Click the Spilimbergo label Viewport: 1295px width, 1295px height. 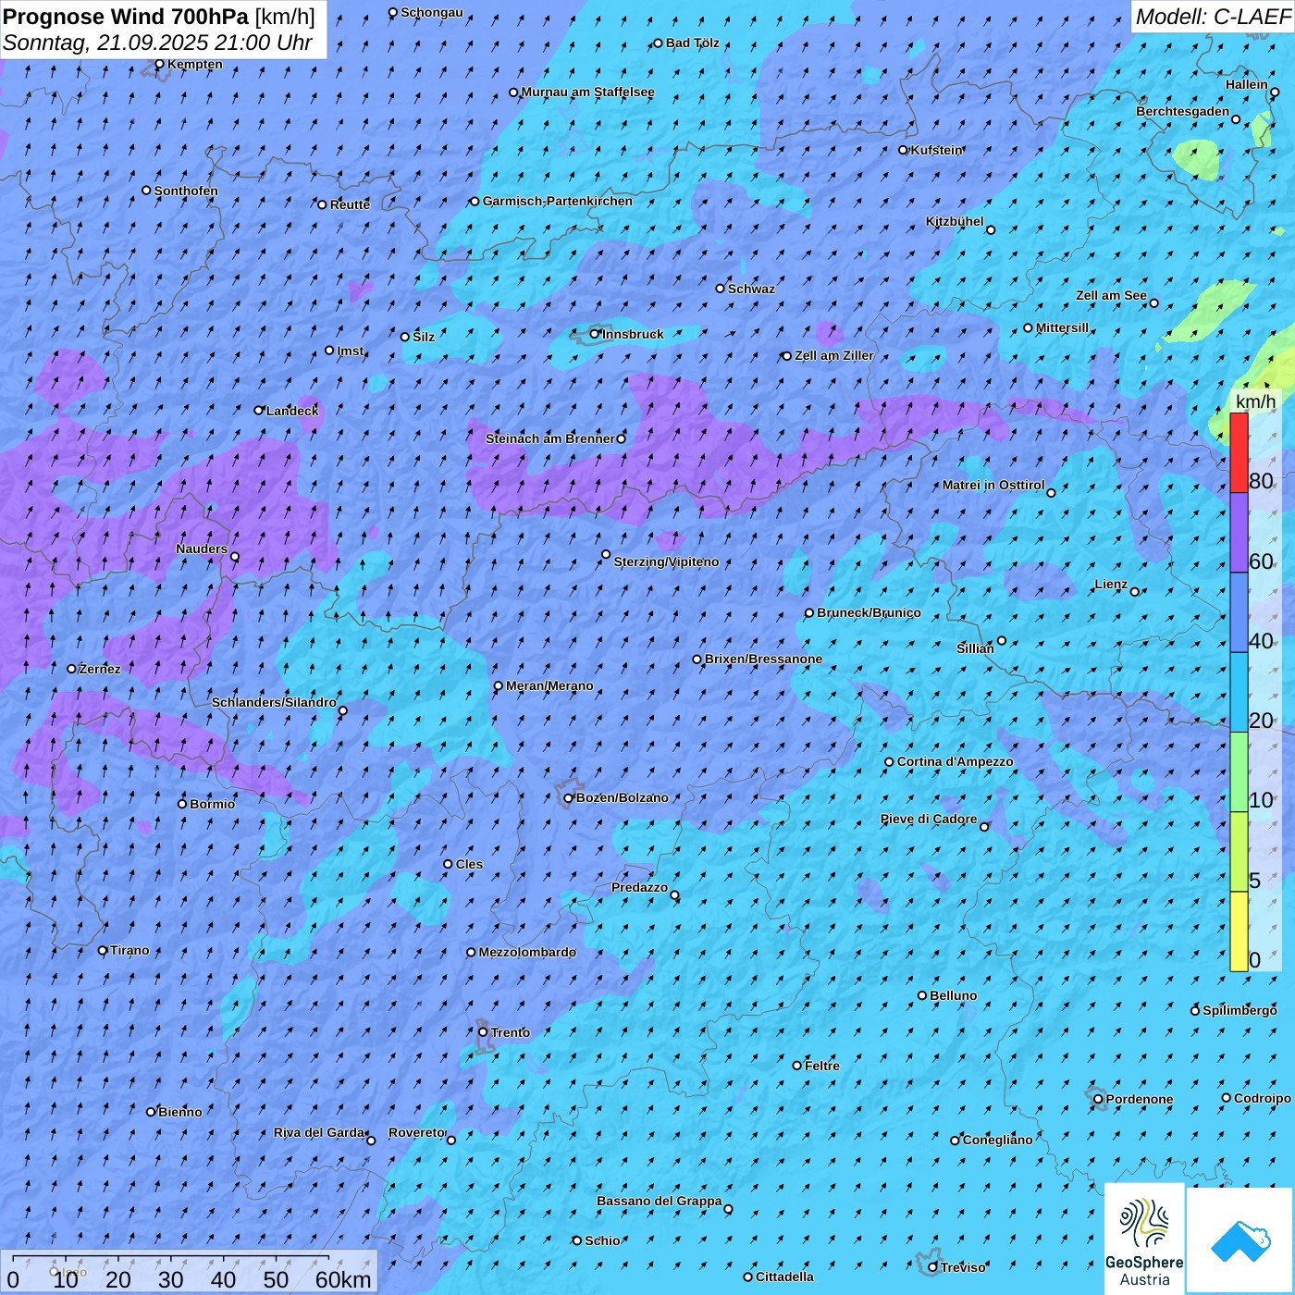coord(1239,1011)
